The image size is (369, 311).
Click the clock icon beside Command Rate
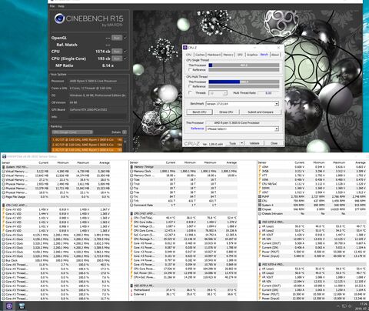131,205
